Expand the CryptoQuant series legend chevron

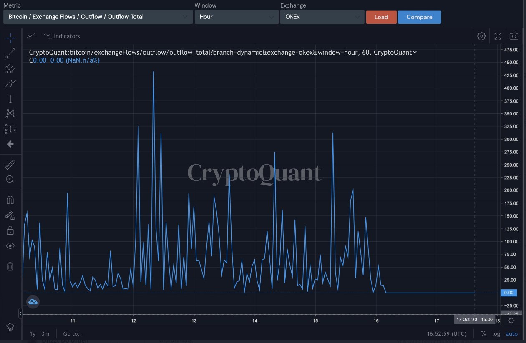415,53
